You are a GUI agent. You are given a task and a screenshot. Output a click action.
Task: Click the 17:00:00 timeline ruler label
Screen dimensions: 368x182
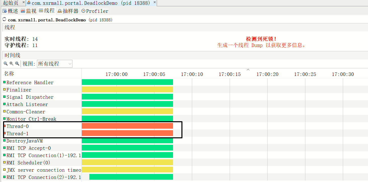coord(116,74)
